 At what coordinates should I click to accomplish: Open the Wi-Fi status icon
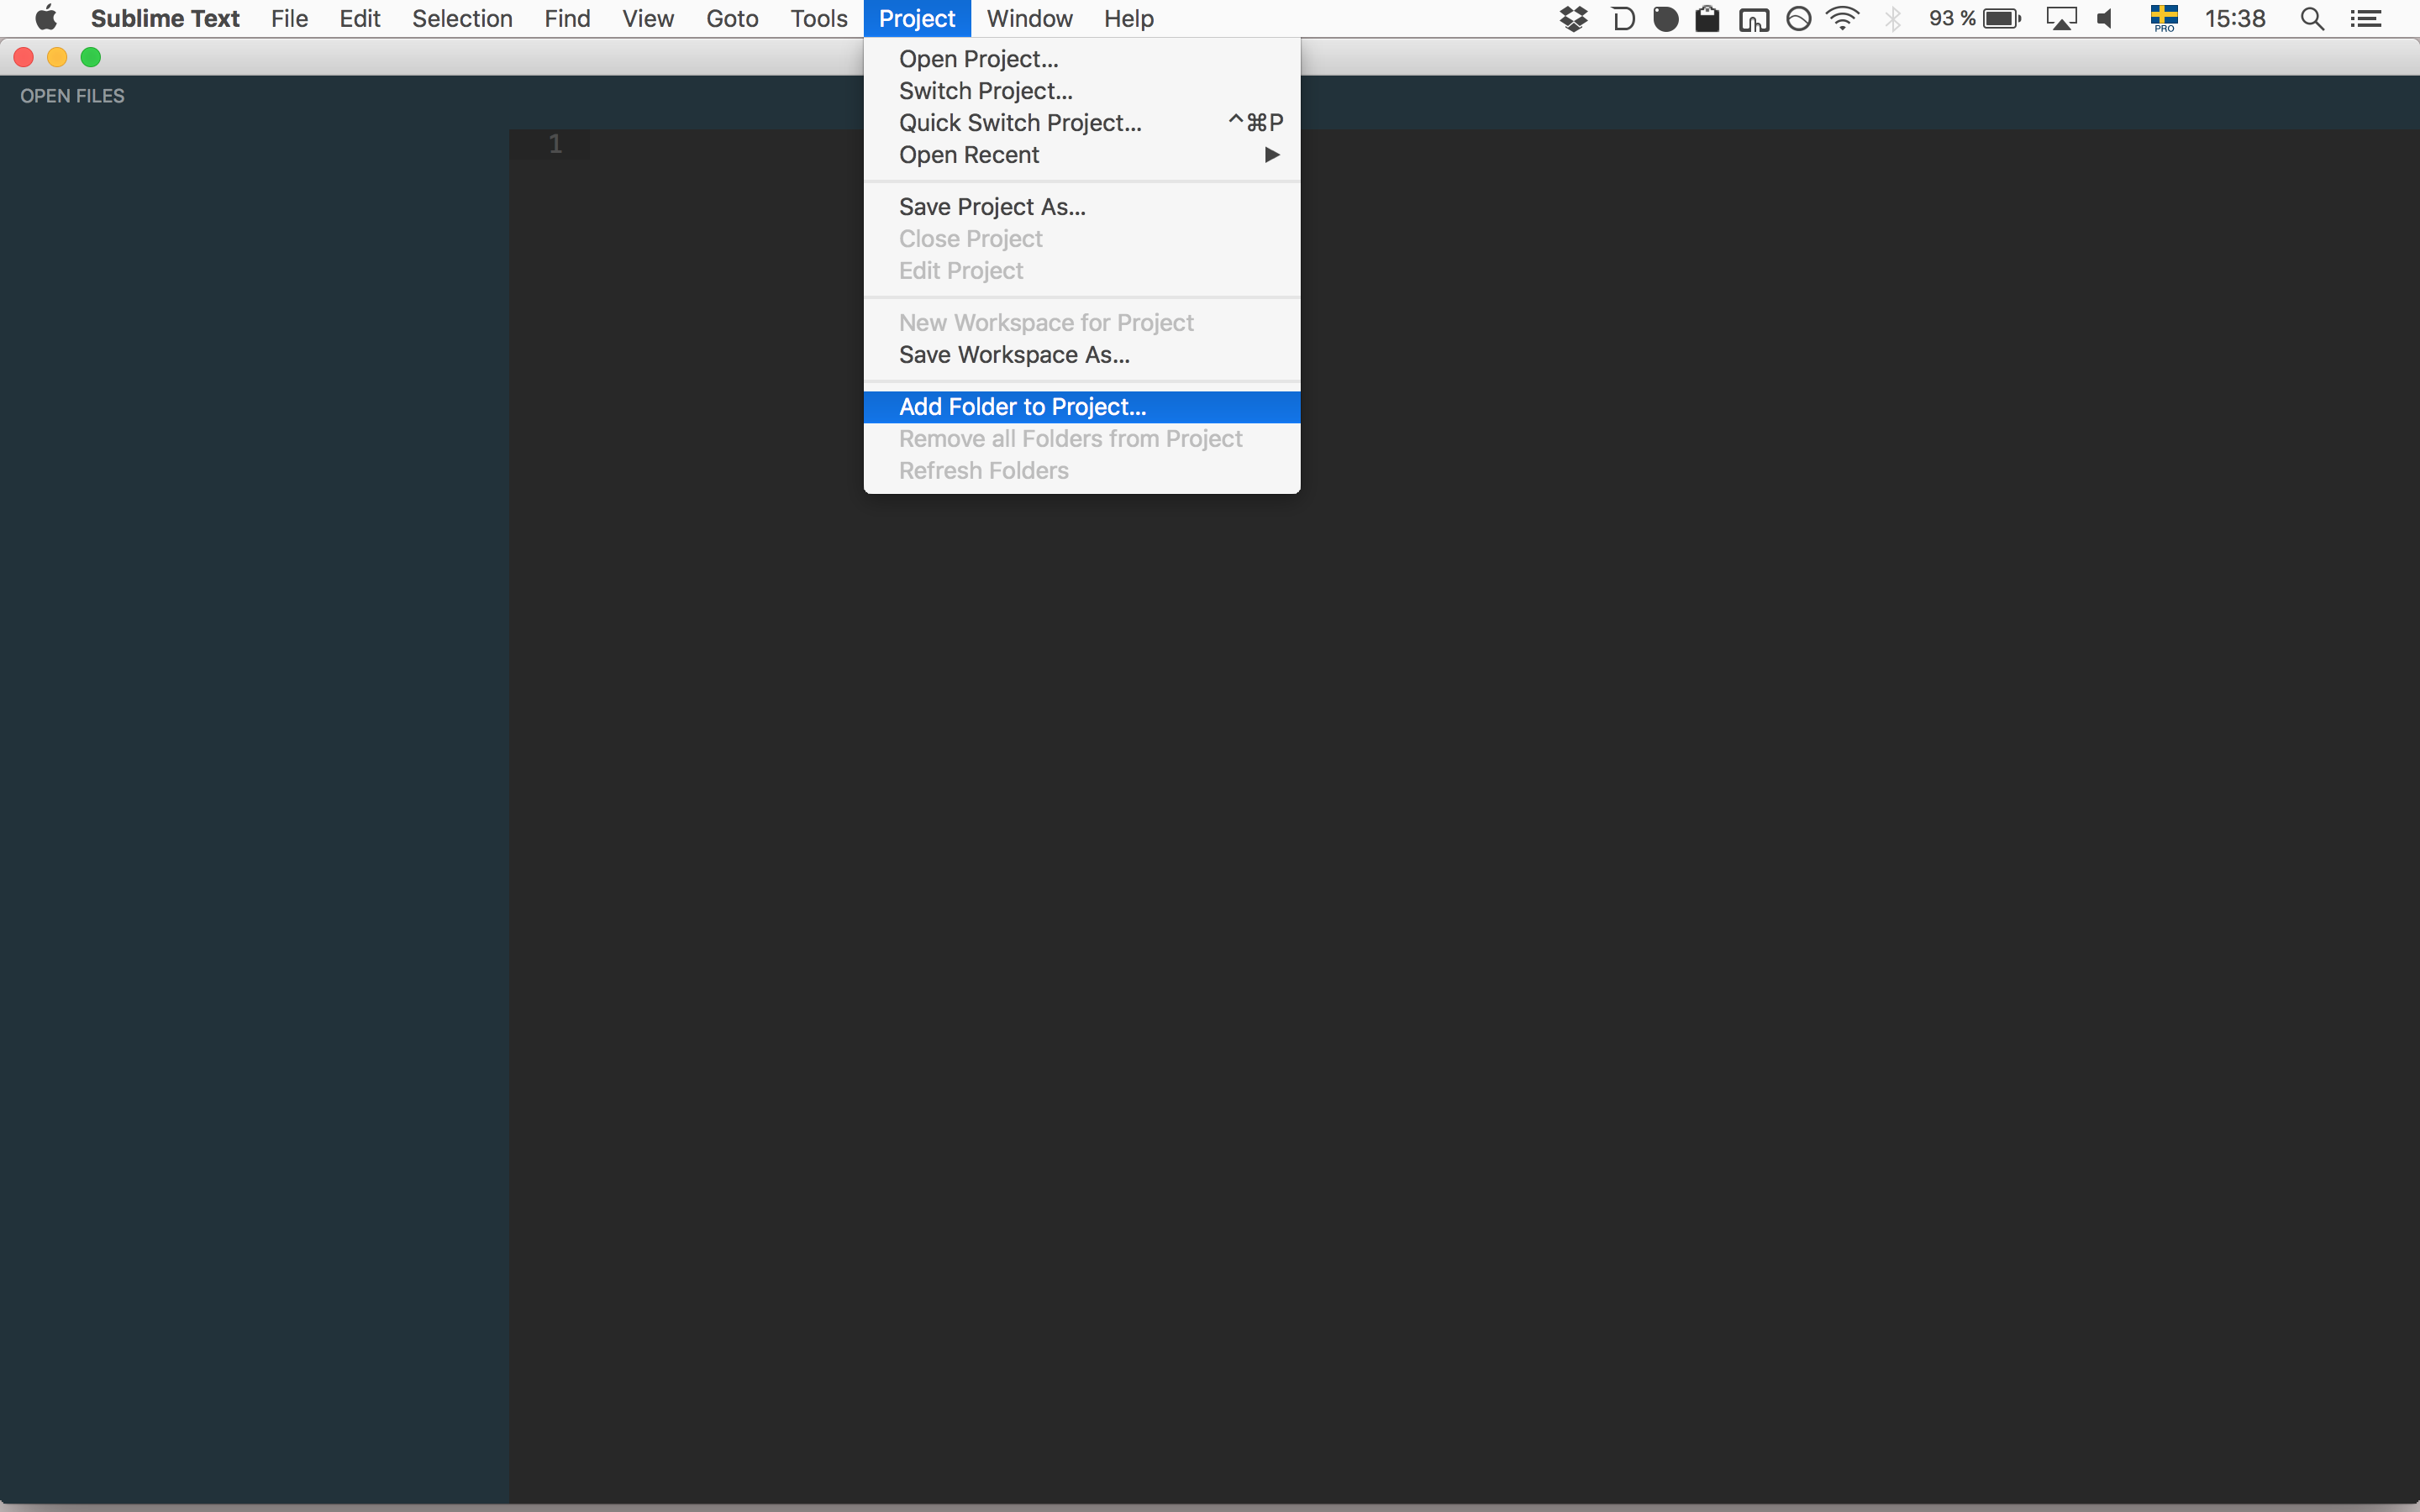click(1842, 19)
